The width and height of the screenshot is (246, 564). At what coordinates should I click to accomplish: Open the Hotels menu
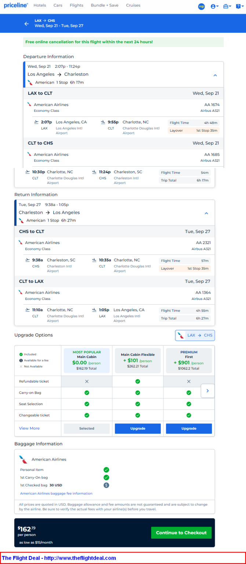pos(40,6)
